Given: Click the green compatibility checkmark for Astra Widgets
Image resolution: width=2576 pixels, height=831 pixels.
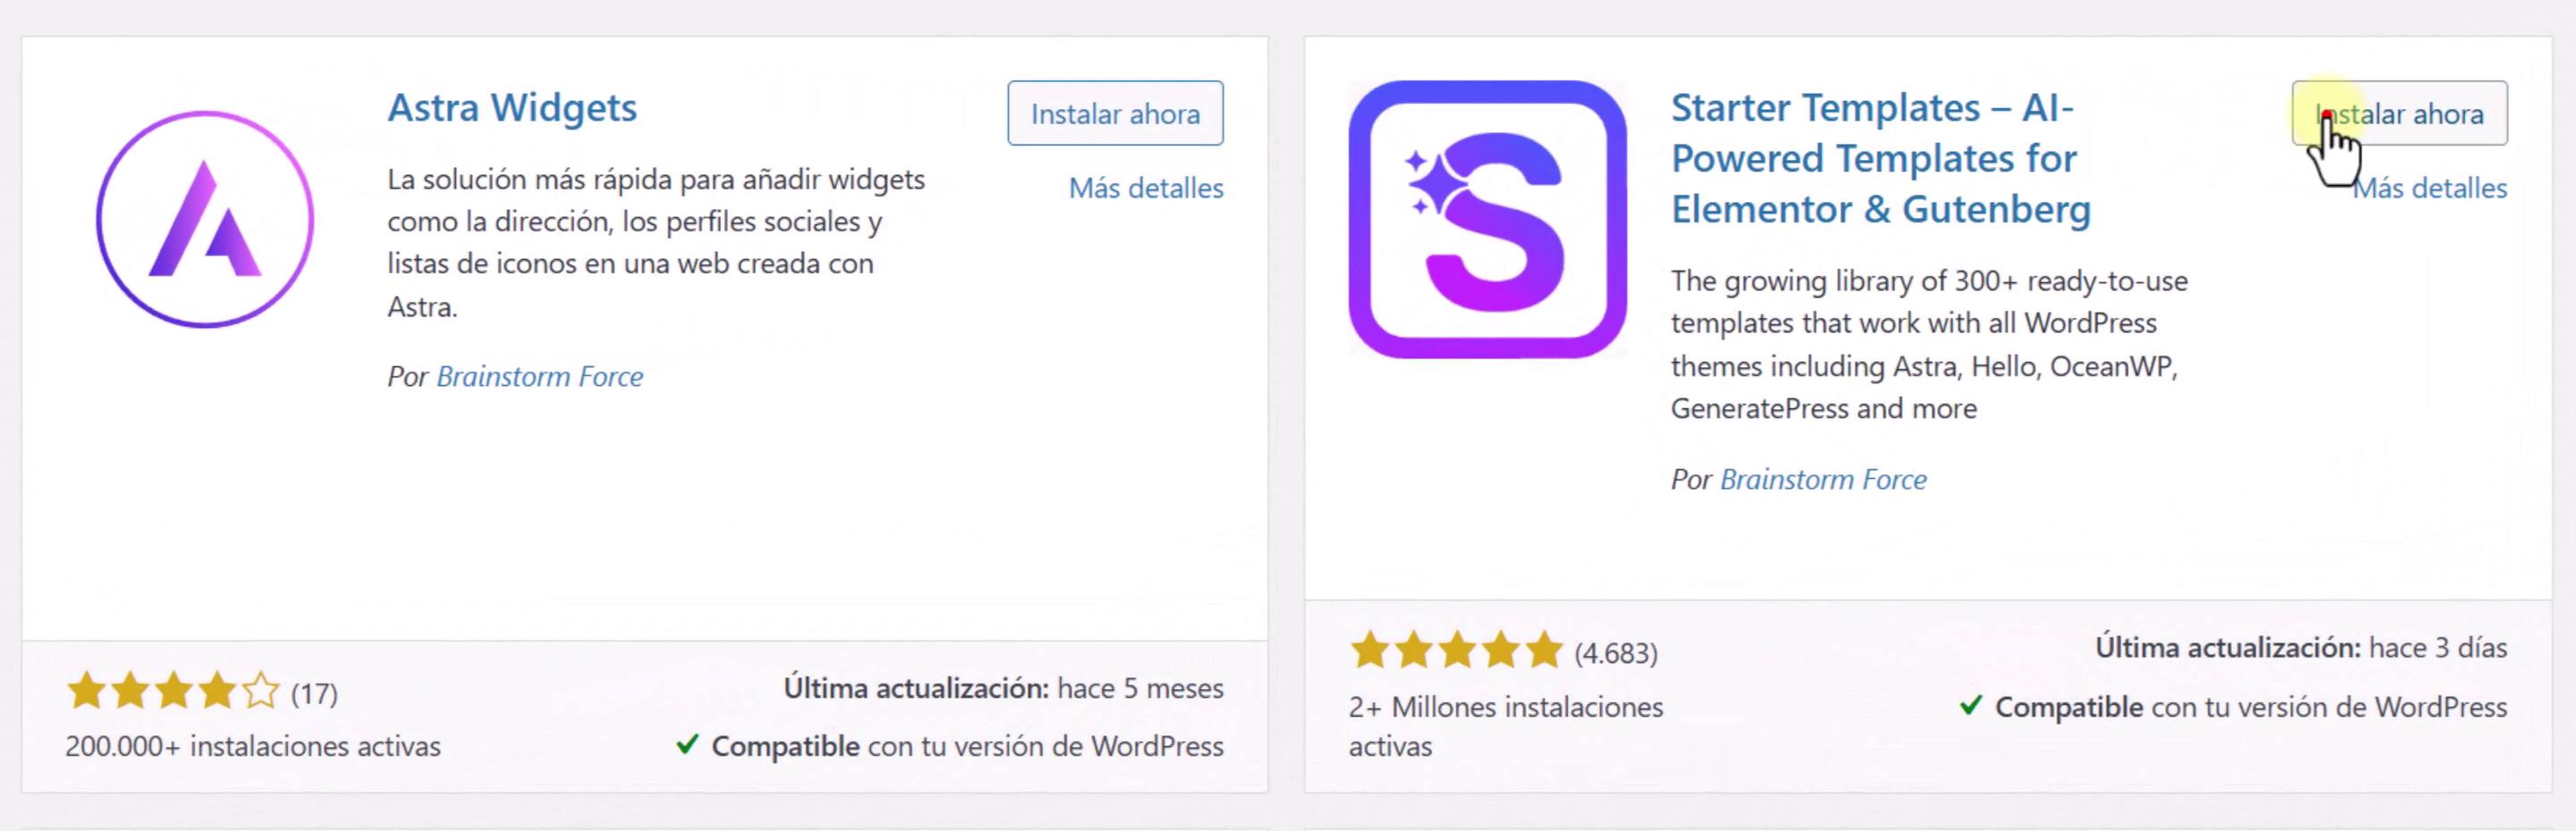Looking at the screenshot, I should [687, 744].
